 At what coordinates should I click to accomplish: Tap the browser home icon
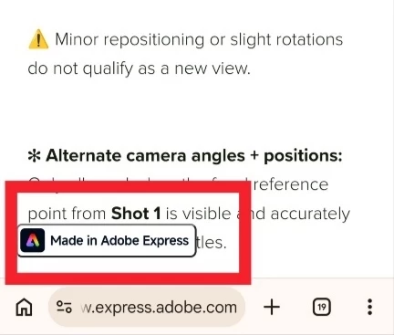(x=24, y=307)
